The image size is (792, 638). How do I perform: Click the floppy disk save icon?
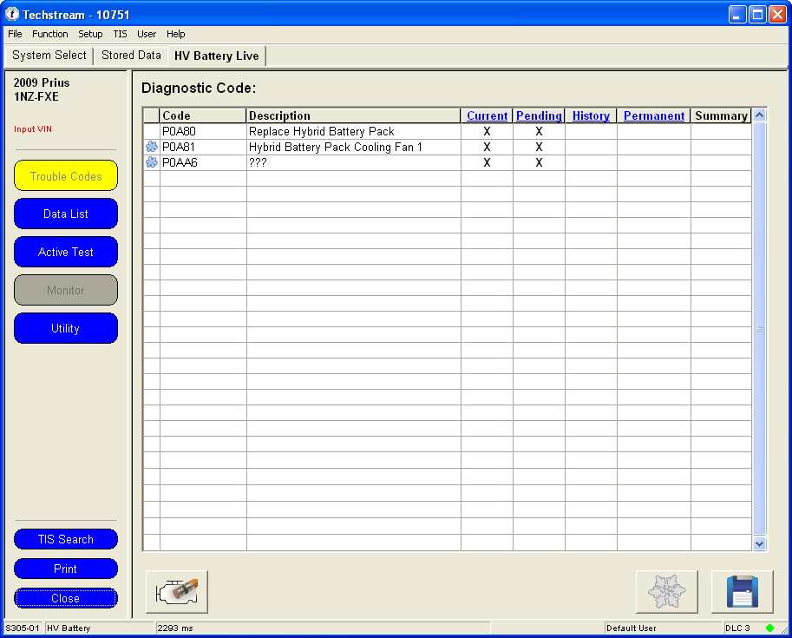tap(742, 592)
